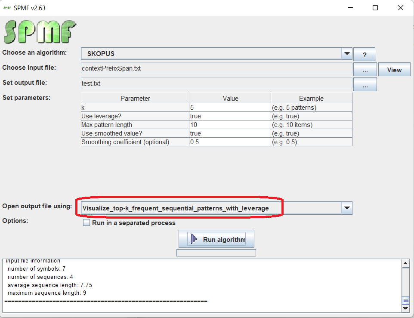
Task: Edit the k parameter value cell
Action: point(229,108)
